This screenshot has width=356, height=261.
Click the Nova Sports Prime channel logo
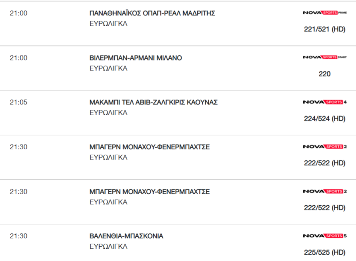[325, 13]
